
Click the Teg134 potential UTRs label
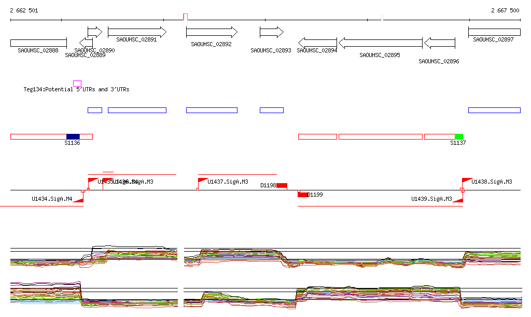[x=76, y=89]
